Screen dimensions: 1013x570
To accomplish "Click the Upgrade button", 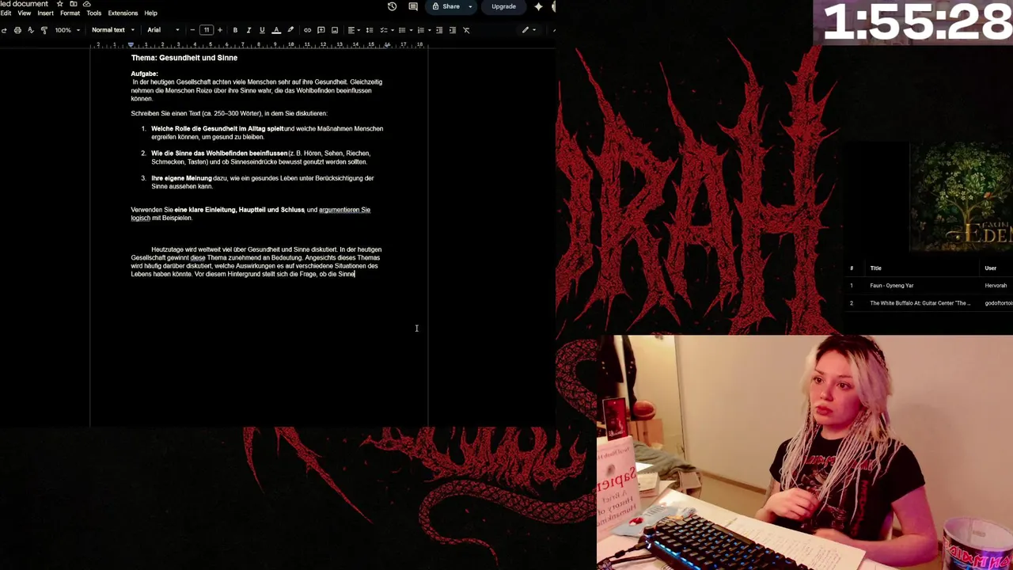I will 503,6.
